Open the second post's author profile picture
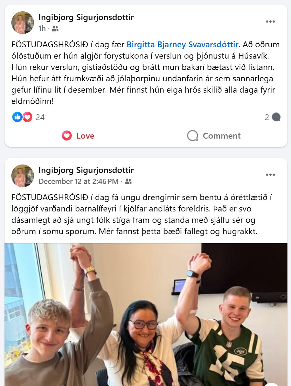 point(23,176)
